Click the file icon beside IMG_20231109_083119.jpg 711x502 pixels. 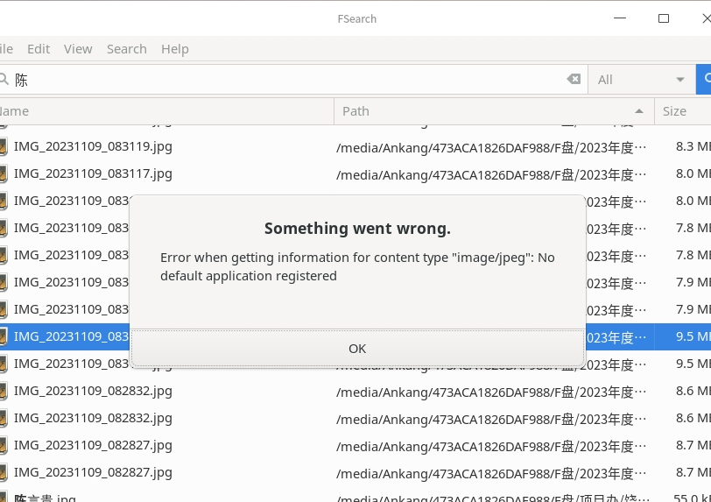click(x=4, y=146)
